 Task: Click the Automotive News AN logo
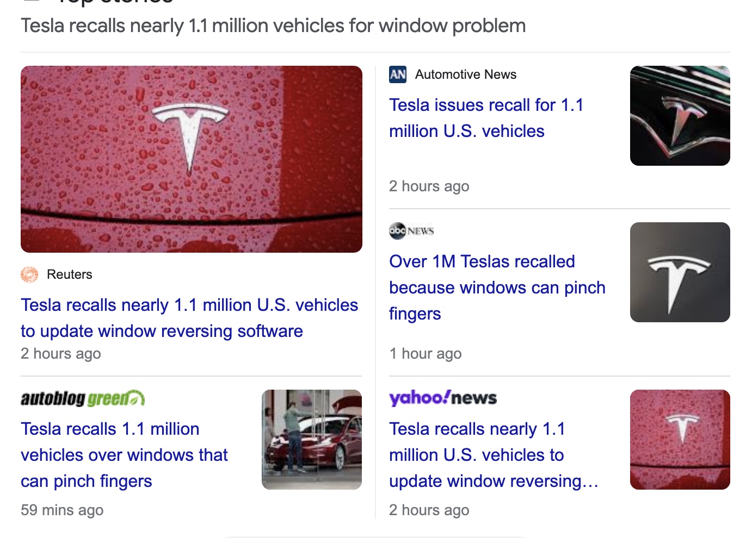(x=398, y=75)
